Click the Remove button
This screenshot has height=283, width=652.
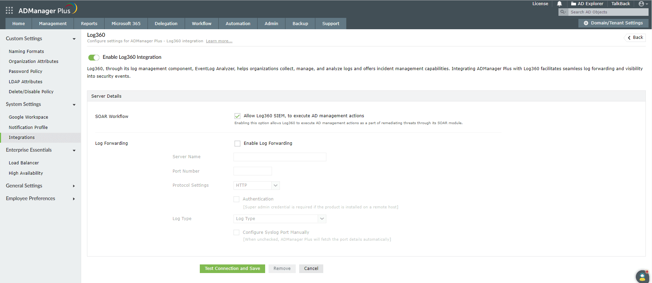tap(282, 269)
